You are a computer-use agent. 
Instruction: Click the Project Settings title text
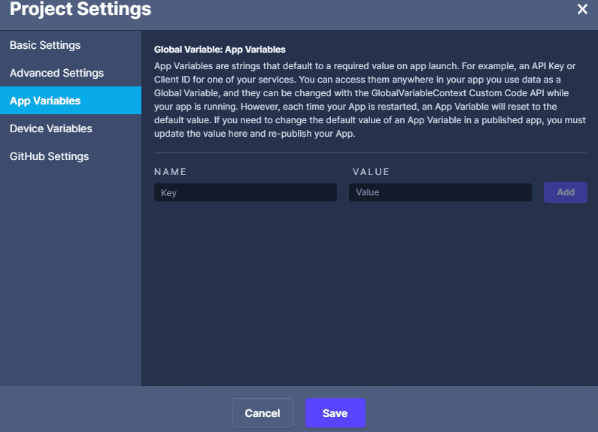80,10
